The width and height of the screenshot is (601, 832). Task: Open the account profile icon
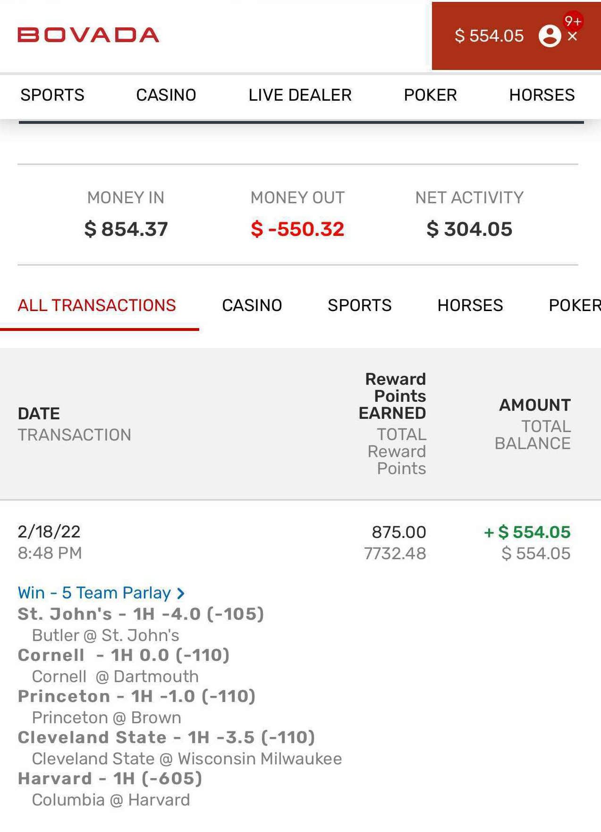(x=550, y=36)
